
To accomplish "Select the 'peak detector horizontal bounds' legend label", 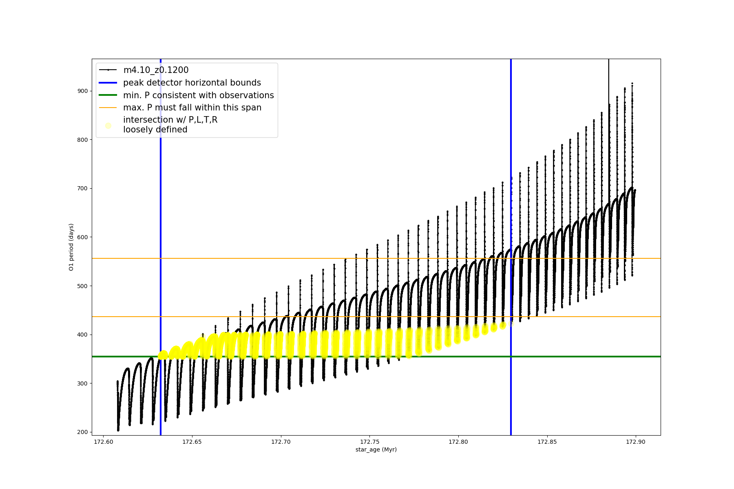I will click(192, 83).
